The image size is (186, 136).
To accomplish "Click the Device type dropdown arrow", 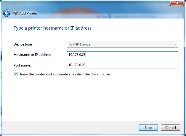I will (x=175, y=44).
